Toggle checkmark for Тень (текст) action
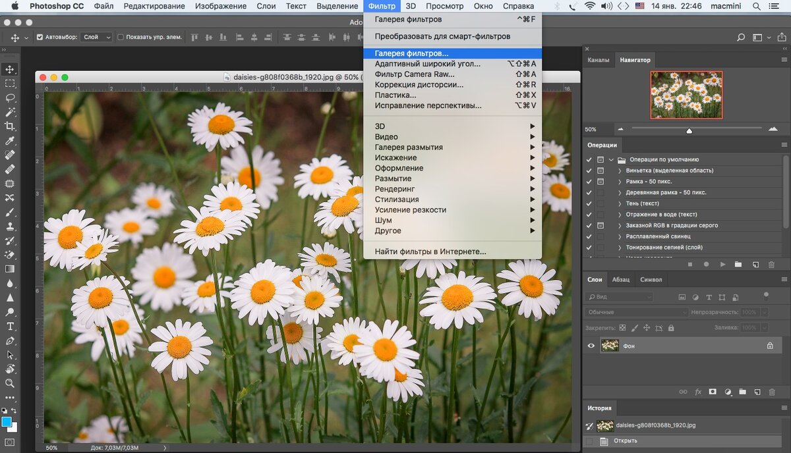This screenshot has width=791, height=453. (589, 203)
